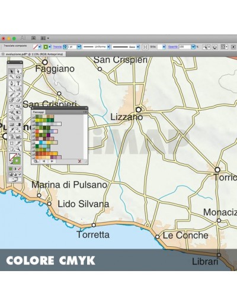
Task: Open the fill color dropdown in control bar
Action: coord(40,47)
